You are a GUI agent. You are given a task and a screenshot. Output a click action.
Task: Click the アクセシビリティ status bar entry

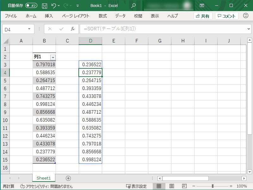point(46,186)
